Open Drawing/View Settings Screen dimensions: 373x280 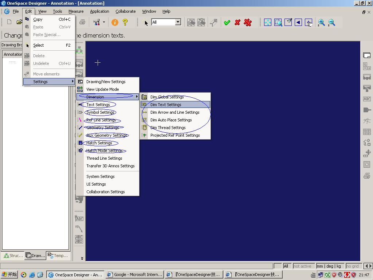pyautogui.click(x=108, y=82)
